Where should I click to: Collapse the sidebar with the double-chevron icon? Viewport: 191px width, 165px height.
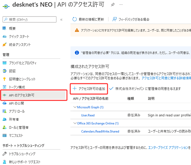(61, 20)
